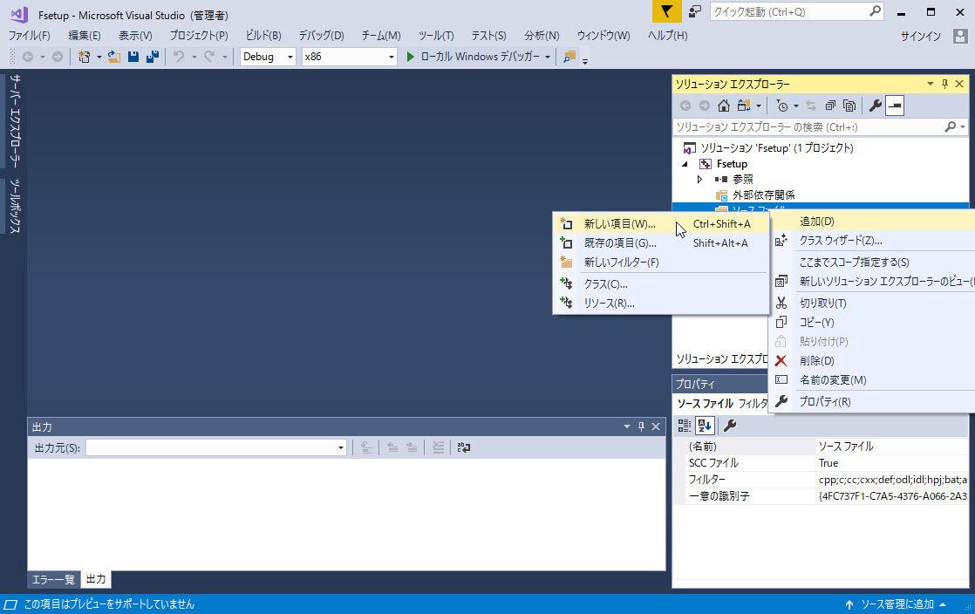
Task: Pin the Solution Explorer panel
Action: click(x=944, y=84)
